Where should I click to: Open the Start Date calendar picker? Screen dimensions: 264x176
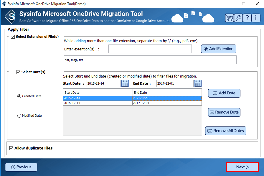[125, 84]
